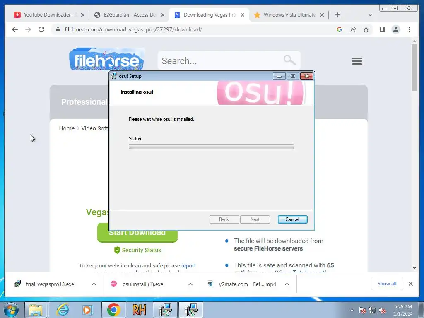Click the forward navigation arrow

28,29
